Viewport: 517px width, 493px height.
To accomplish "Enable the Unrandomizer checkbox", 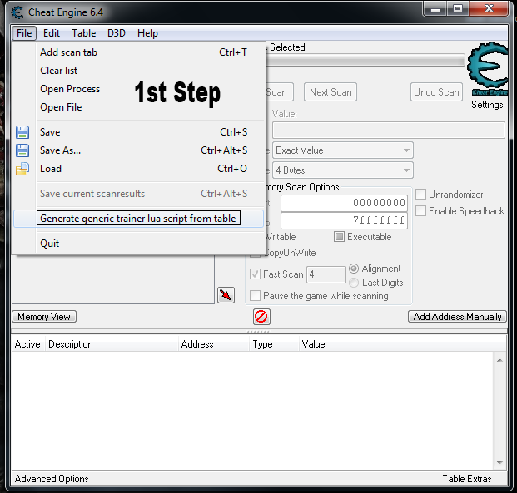I will point(421,195).
